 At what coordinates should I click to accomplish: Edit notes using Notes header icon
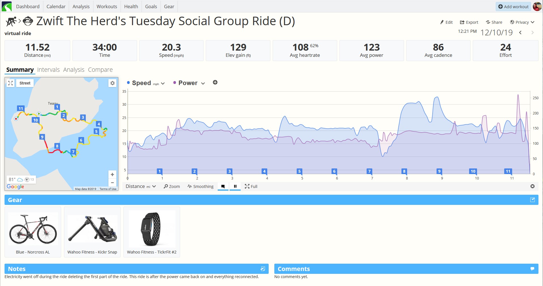coord(263,269)
